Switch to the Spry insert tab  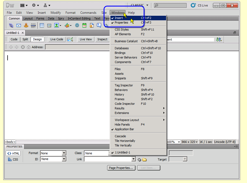[61, 18]
